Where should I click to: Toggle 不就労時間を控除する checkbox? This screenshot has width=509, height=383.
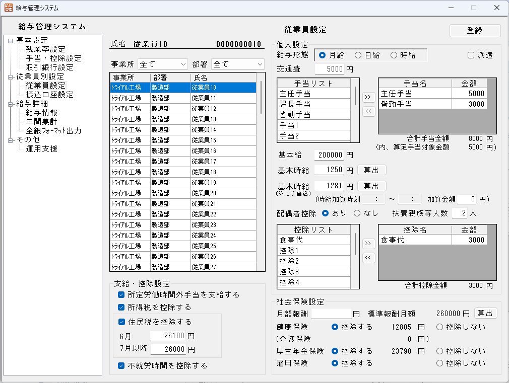point(121,365)
